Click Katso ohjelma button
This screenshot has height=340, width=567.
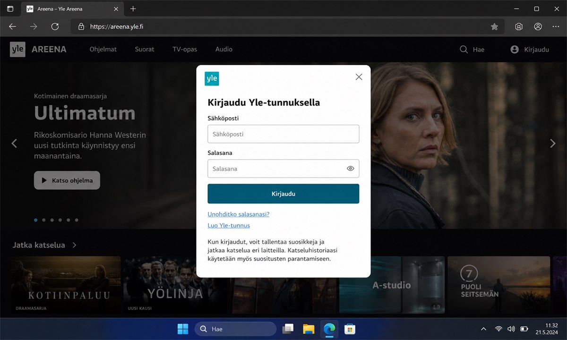[67, 180]
